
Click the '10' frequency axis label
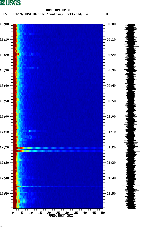31,213
